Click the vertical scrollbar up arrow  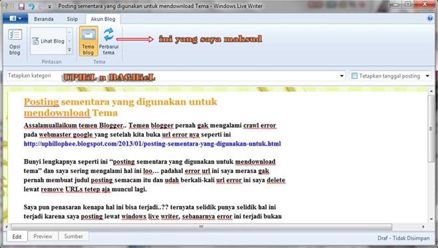pyautogui.click(x=431, y=91)
